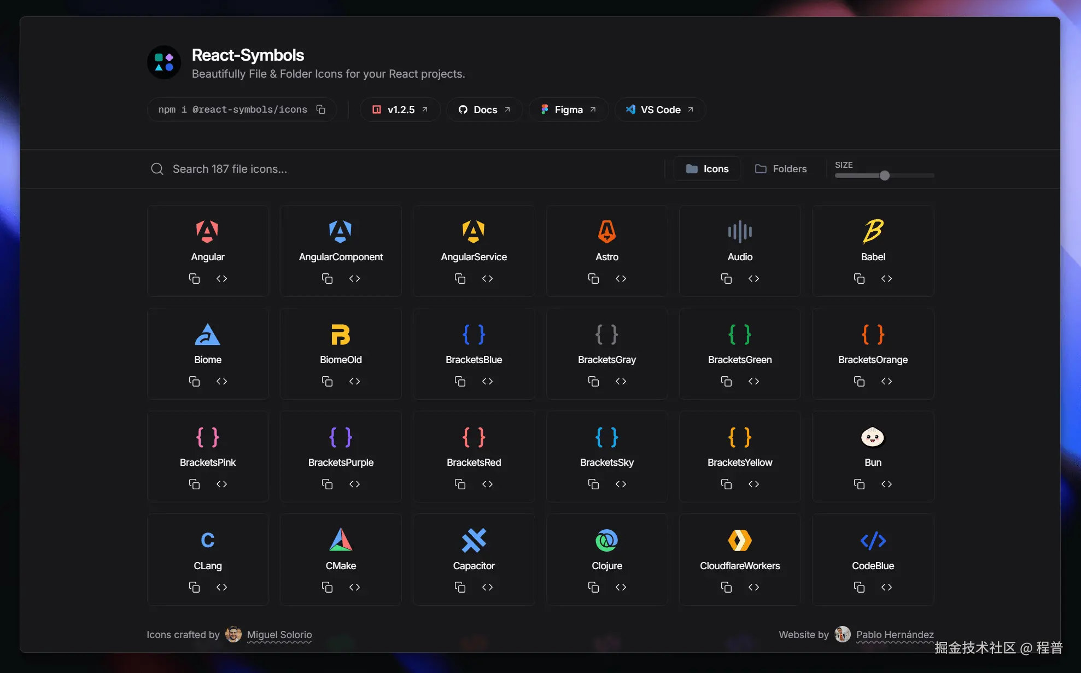Switch to the Folders view
The image size is (1081, 673).
pyautogui.click(x=780, y=168)
